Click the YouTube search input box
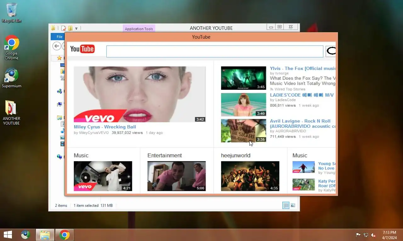 [215, 51]
